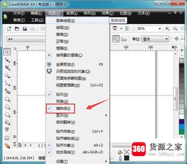The height and width of the screenshot is (164, 187).
Task: Select the Table tool
Action: pos(7,138)
